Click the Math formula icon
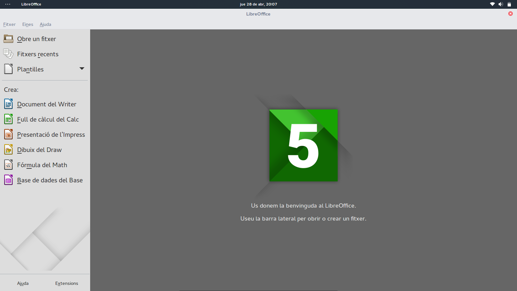This screenshot has width=517, height=291. (x=8, y=165)
